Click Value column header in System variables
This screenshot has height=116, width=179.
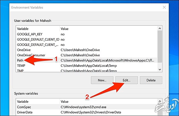pyautogui.click(x=107, y=101)
